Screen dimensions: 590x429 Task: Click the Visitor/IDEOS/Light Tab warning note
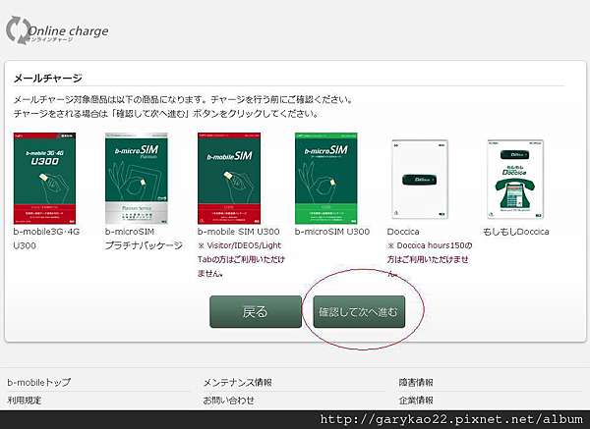[x=241, y=259]
